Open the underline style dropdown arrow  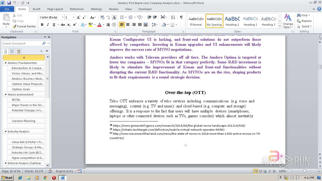click(58, 25)
